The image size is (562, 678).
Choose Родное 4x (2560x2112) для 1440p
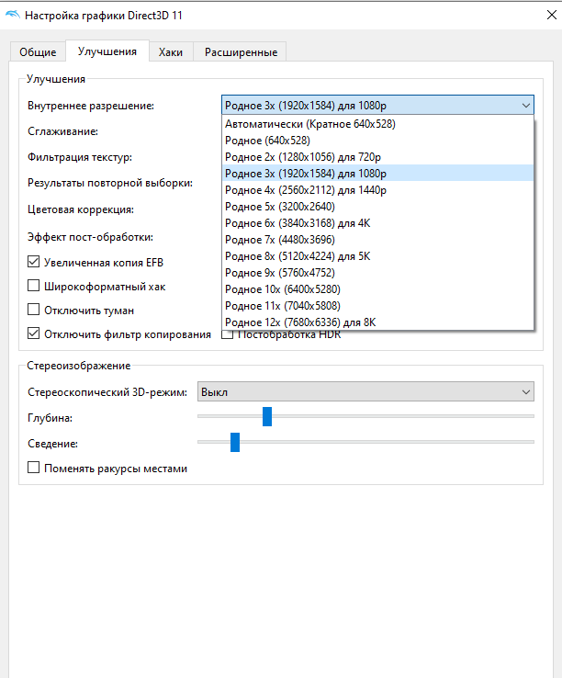coord(377,190)
